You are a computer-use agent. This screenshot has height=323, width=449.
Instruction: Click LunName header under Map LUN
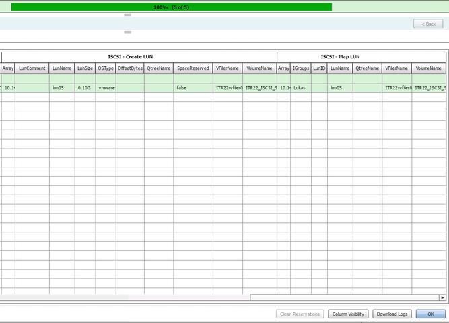pyautogui.click(x=340, y=68)
